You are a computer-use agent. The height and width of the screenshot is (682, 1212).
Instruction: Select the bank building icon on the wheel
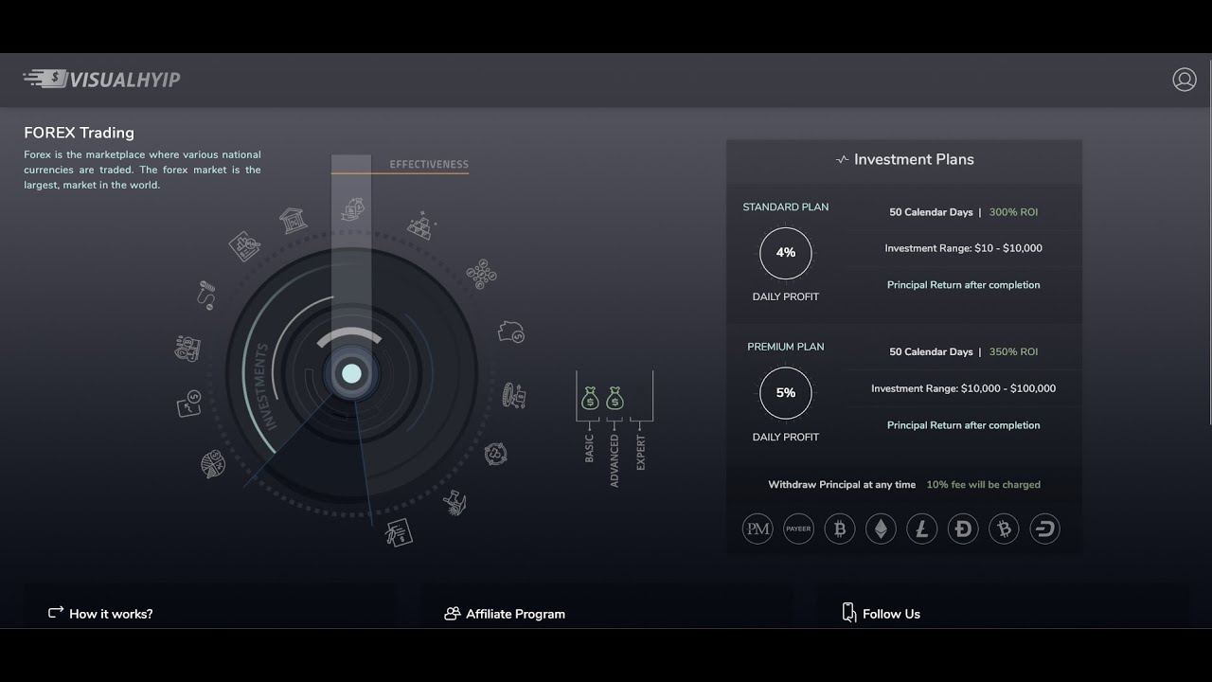click(x=294, y=222)
